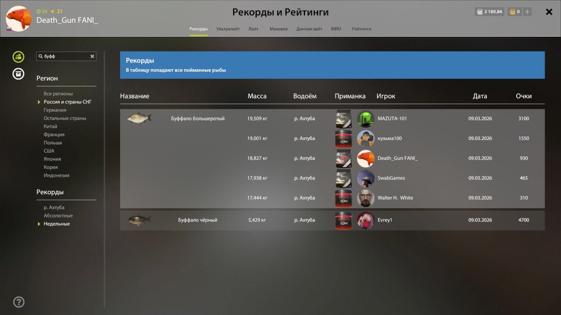
Task: Choose the Германия region
Action: (x=55, y=110)
